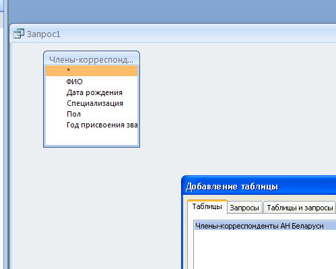The width and height of the screenshot is (336, 269).
Task: Select the Год присвоения зва field
Action: point(102,125)
